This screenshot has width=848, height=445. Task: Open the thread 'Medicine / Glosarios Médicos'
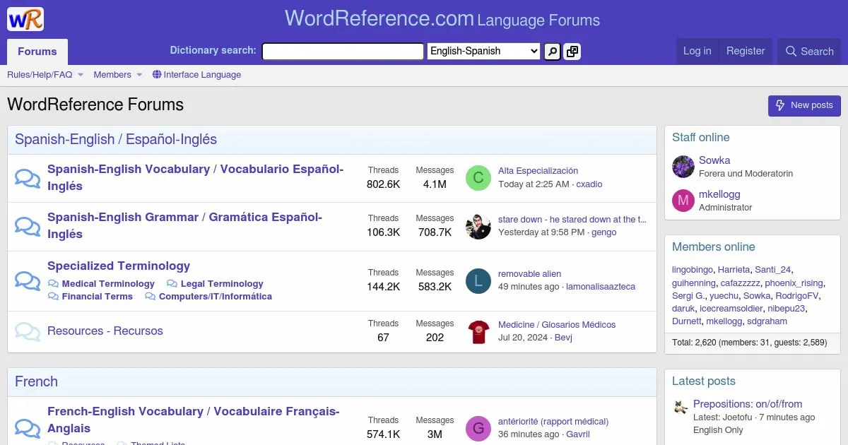click(557, 324)
